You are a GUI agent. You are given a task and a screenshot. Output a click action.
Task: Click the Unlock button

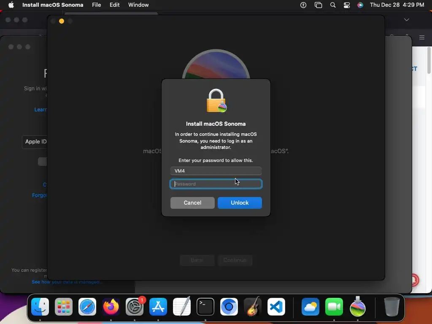pyautogui.click(x=240, y=202)
